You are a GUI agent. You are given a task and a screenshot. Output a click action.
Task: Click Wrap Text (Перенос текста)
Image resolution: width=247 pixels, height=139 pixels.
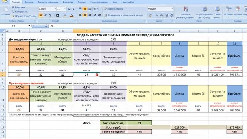pos(113,9)
